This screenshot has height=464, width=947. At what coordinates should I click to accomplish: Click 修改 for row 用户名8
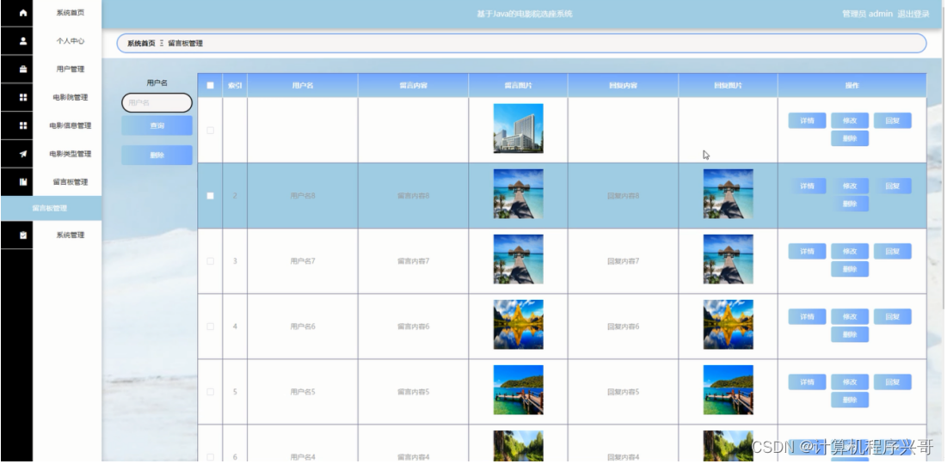(x=850, y=186)
